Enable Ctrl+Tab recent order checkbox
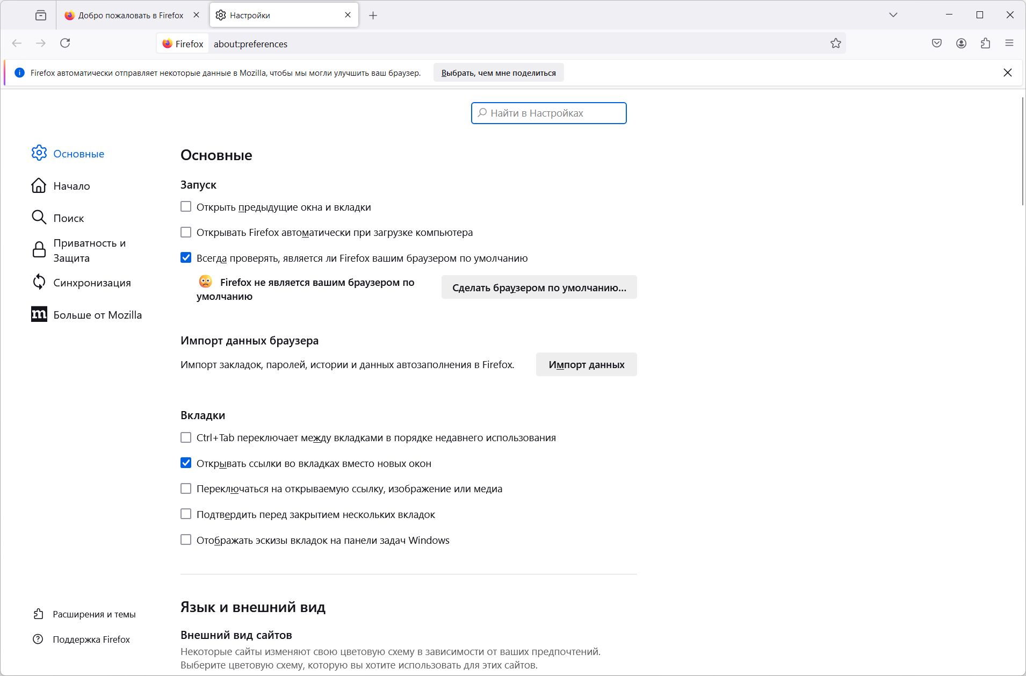The width and height of the screenshot is (1026, 676). click(186, 437)
